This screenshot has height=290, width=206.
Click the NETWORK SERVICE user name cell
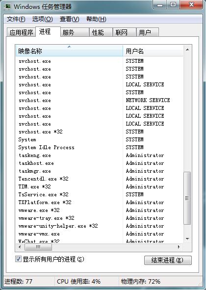tap(148, 100)
